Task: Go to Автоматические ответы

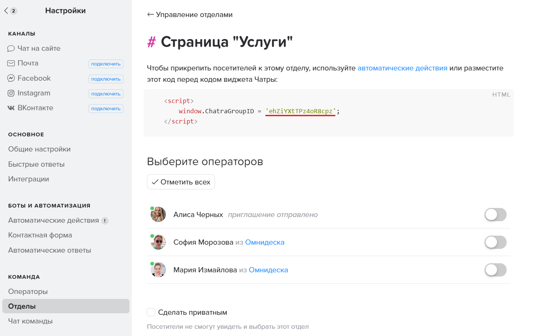Action: click(x=50, y=250)
